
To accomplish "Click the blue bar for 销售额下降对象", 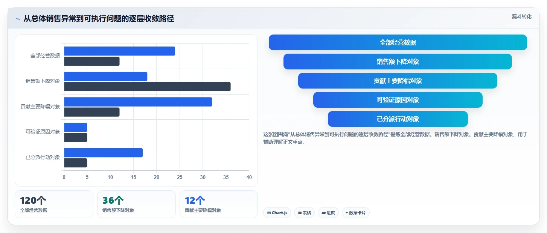I will click(x=105, y=77).
